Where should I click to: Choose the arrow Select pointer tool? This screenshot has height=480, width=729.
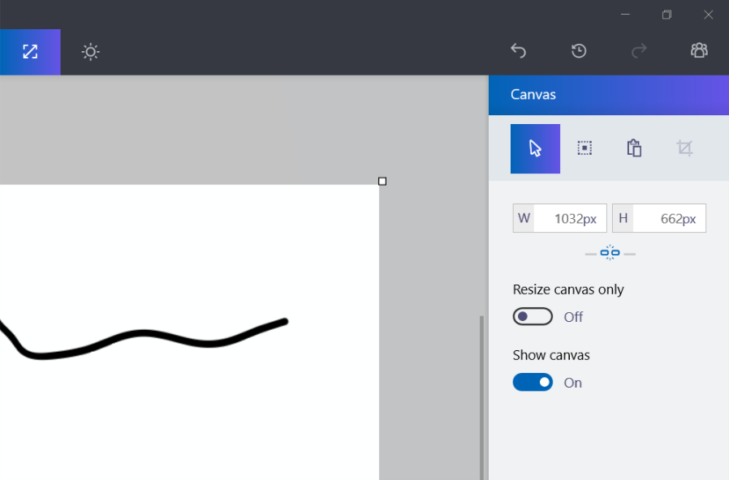(x=535, y=148)
